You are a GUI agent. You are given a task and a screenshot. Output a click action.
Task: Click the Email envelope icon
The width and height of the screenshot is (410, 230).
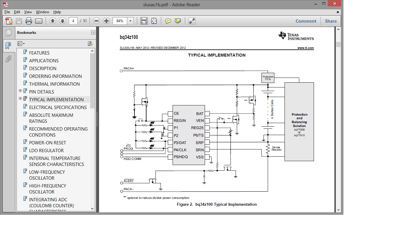39,21
